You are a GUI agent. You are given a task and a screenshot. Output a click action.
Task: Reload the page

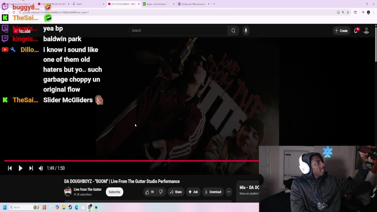[x=14, y=12]
